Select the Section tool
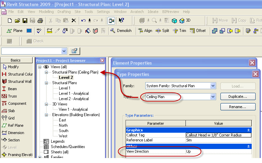 pyautogui.click(x=11, y=140)
